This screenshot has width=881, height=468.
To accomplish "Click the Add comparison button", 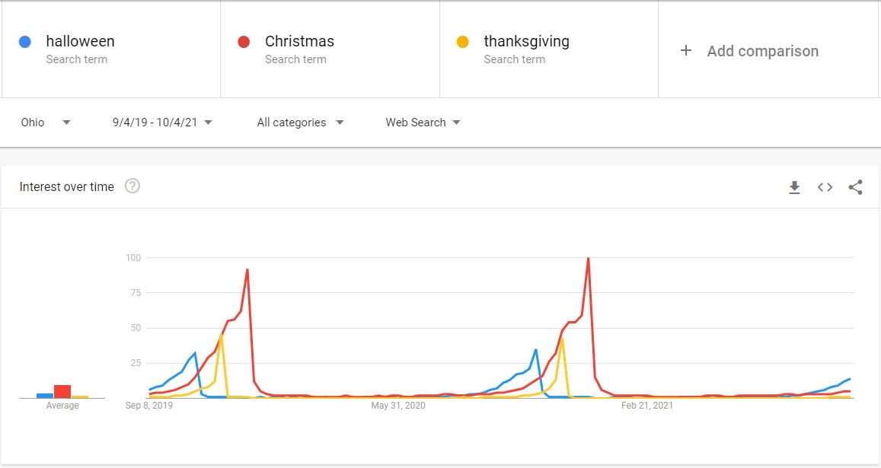I will pyautogui.click(x=762, y=51).
